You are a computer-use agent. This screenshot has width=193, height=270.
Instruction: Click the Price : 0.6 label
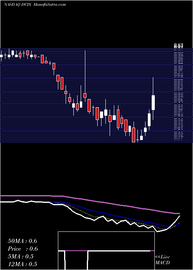click(23, 249)
